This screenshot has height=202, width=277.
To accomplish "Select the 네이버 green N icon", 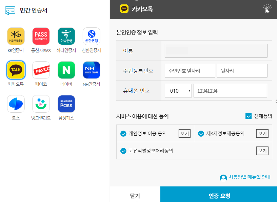I will pos(66,70).
